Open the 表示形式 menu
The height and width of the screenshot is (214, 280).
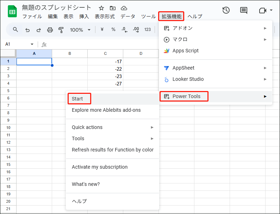coord(105,17)
